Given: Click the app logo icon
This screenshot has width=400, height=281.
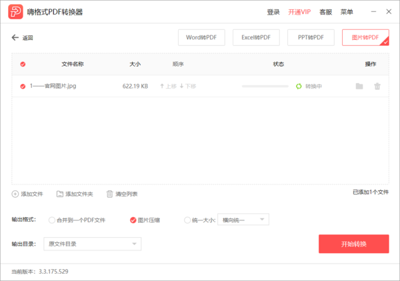Looking at the screenshot, I should pos(13,12).
